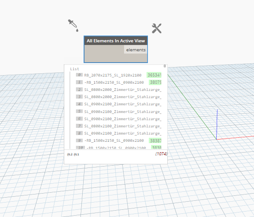Screen dimensions: 254x217
Task: Click the {1074} item count label
Action: pos(161,154)
